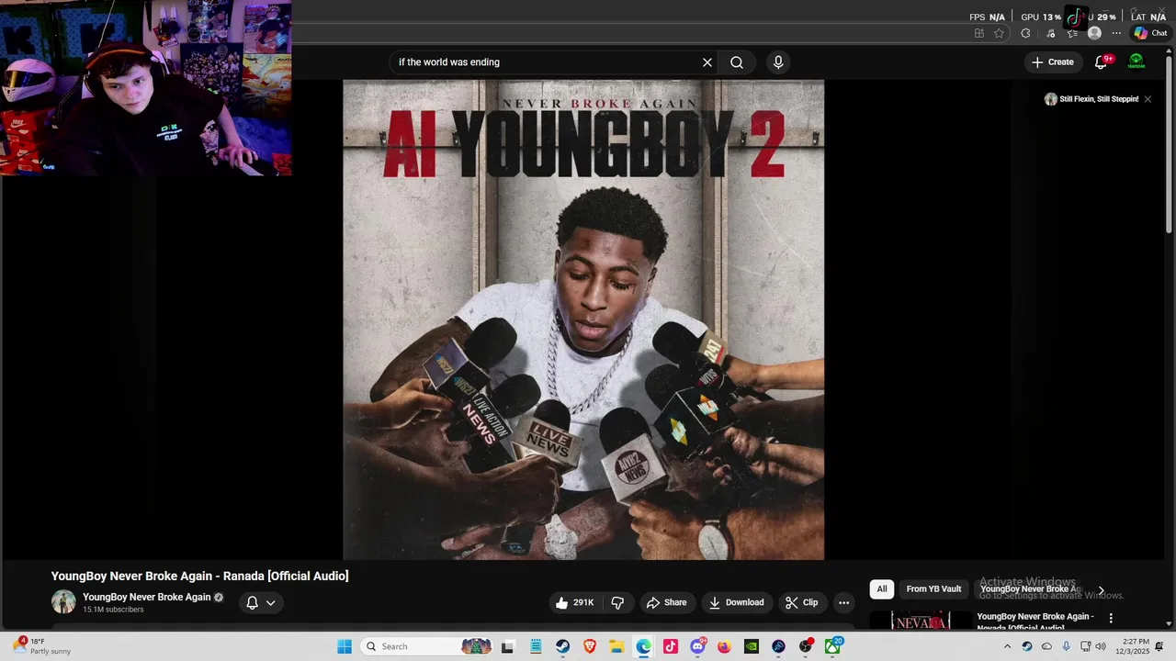Switch to Microsoft Edge in the taskbar
Image resolution: width=1176 pixels, height=661 pixels.
pyautogui.click(x=643, y=646)
